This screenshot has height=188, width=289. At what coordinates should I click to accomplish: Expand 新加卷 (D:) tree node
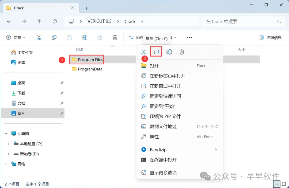[x=8, y=154]
